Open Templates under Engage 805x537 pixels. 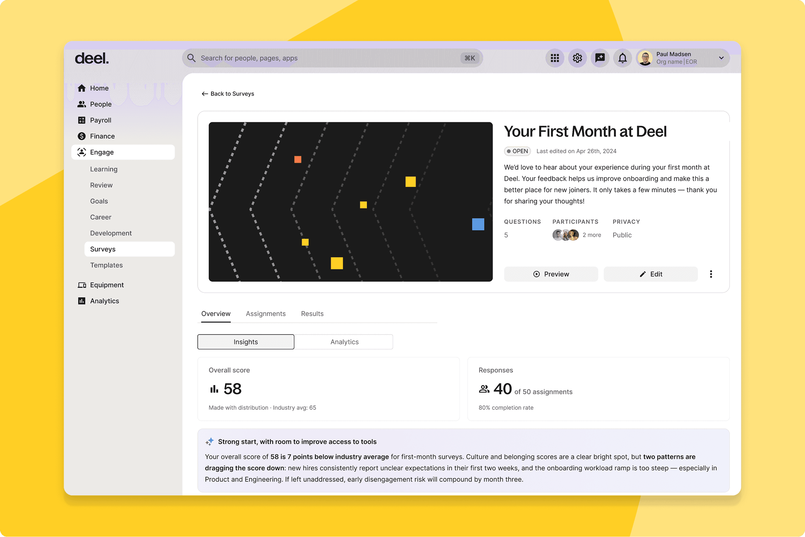[x=106, y=265]
